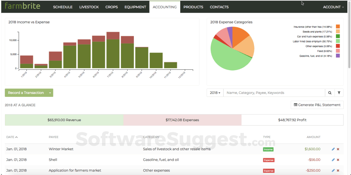
Task: Edit the Application for farmers market row
Action: pos(333,171)
